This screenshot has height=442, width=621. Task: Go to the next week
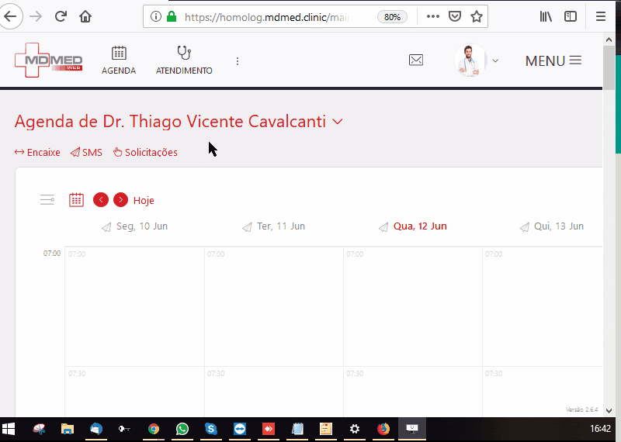121,200
